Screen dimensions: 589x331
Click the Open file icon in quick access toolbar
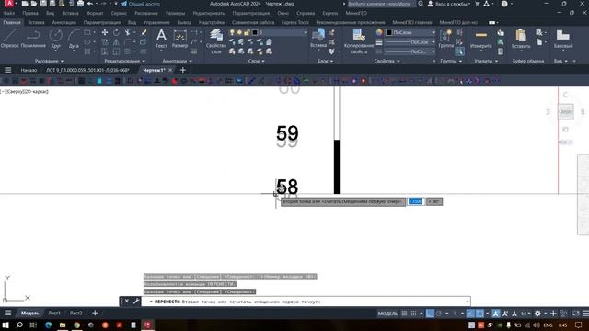click(x=34, y=4)
